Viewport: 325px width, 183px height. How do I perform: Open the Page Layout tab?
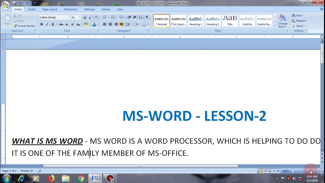pyautogui.click(x=50, y=9)
